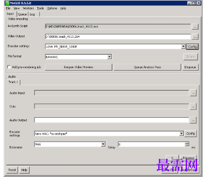This screenshot has width=206, height=179.
Task: Click Queue Analysis Pass button
Action: click(147, 67)
